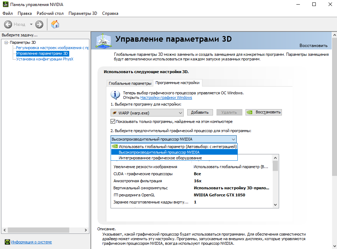Select Анизотропная фильтрация setting row
337x249 pixels.
click(191, 181)
